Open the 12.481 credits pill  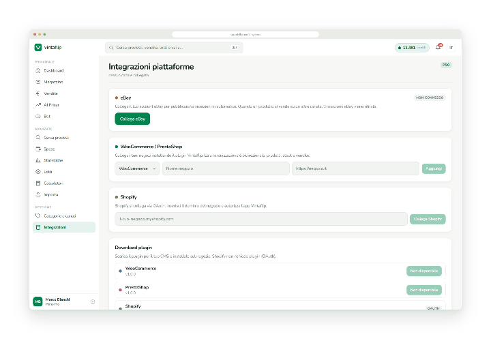pyautogui.click(x=412, y=48)
